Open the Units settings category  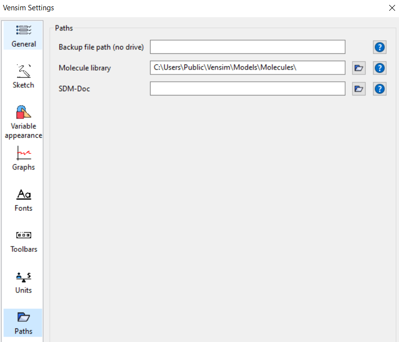coord(23,282)
